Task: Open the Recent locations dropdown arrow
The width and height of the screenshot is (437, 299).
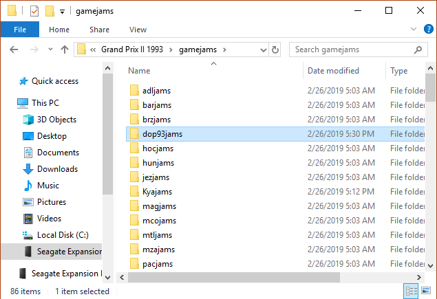Action: [x=49, y=49]
